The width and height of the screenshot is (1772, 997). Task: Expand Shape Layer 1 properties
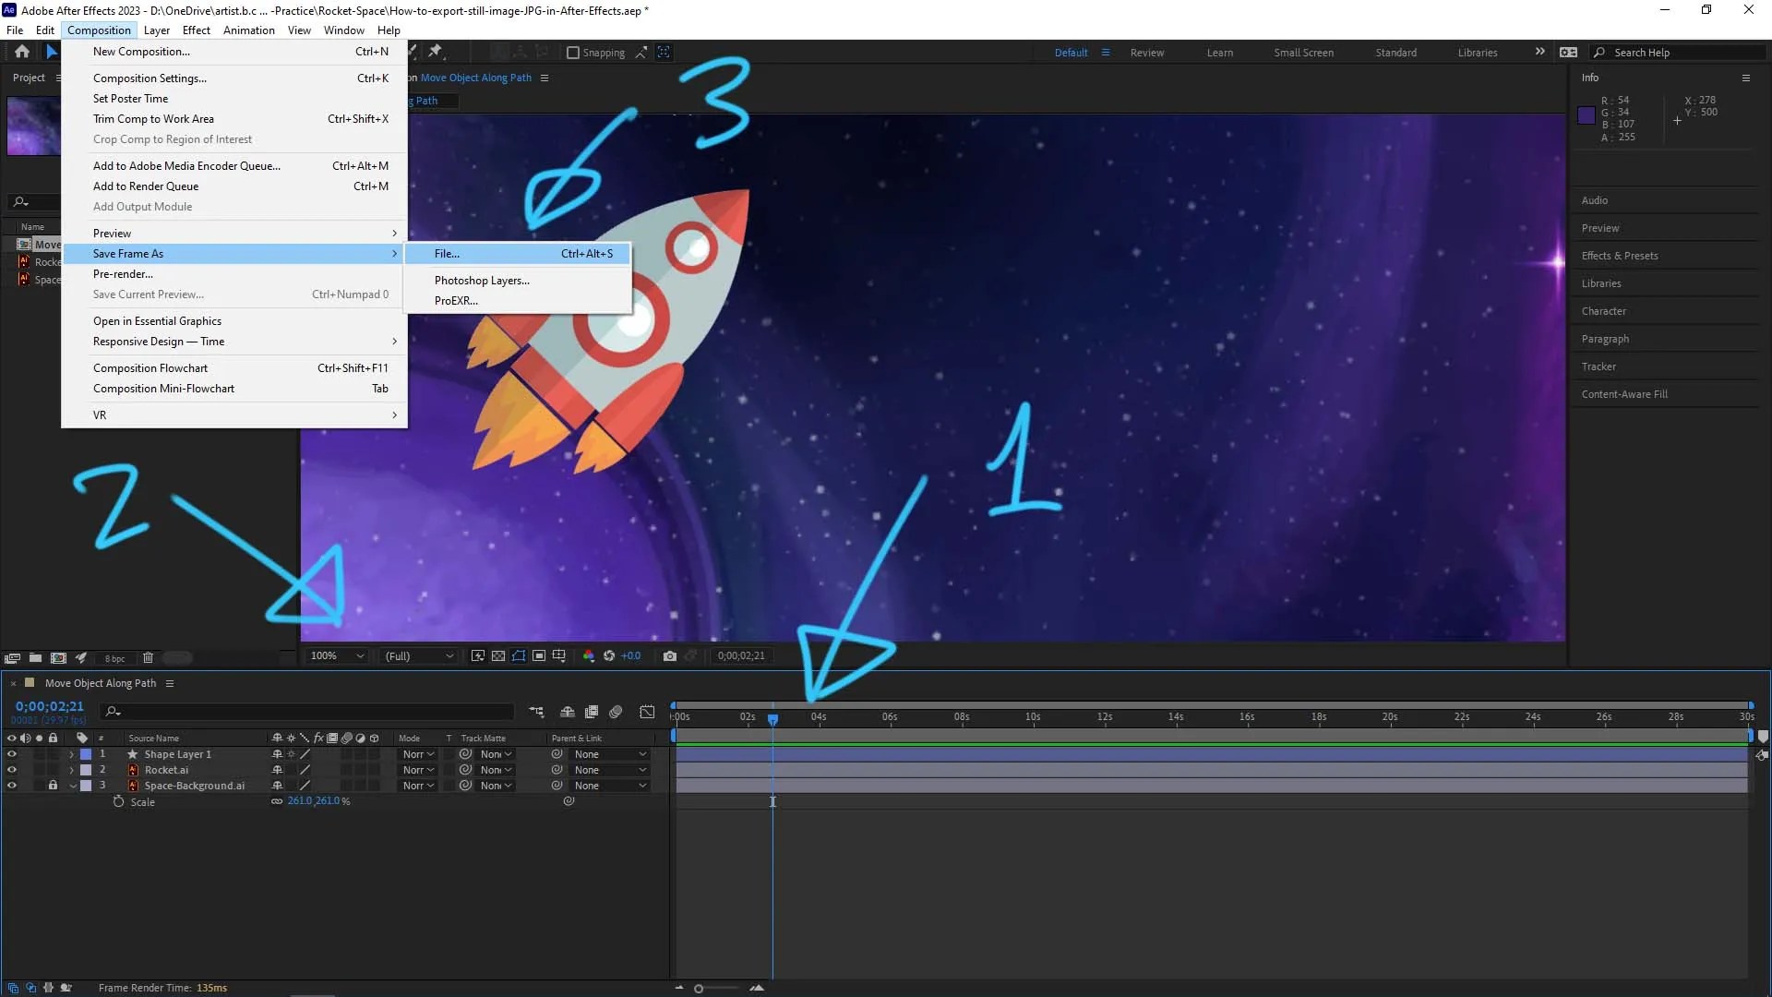[x=72, y=754]
